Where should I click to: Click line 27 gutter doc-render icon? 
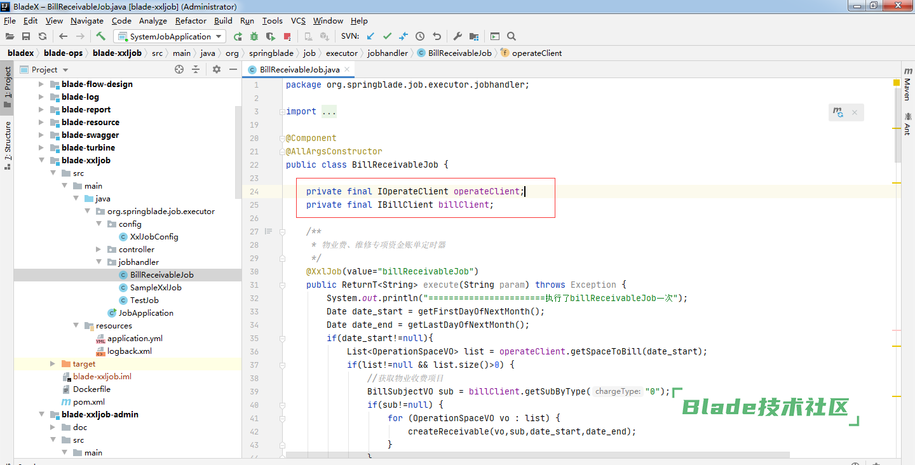tap(268, 232)
